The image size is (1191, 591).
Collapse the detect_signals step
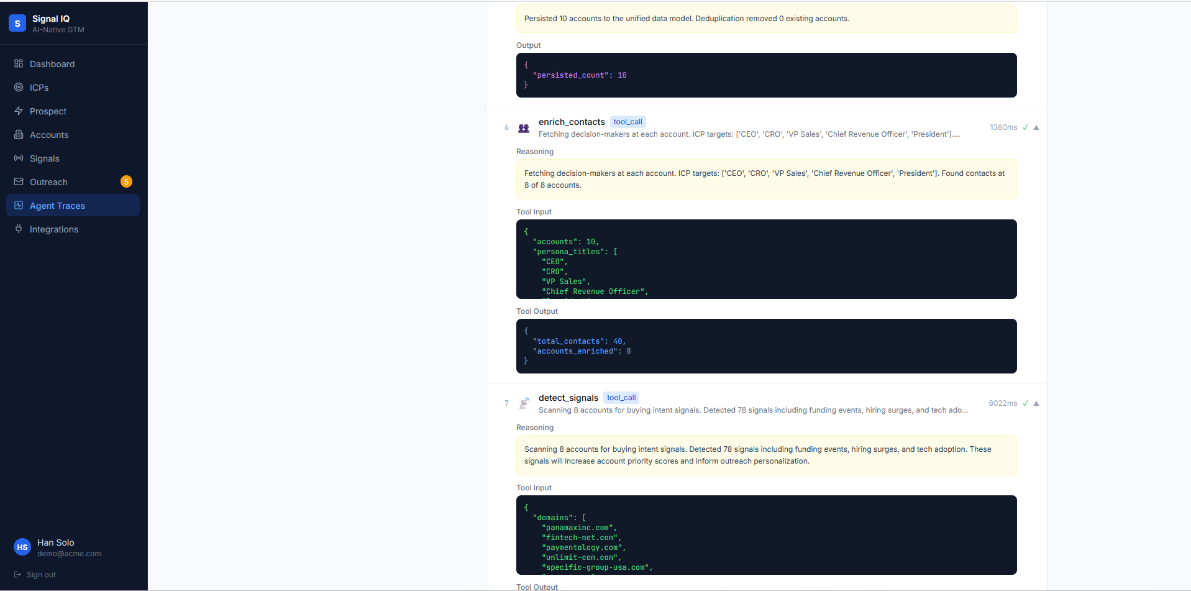[1036, 403]
